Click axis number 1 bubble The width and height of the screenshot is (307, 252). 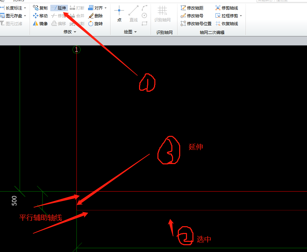(76, 50)
